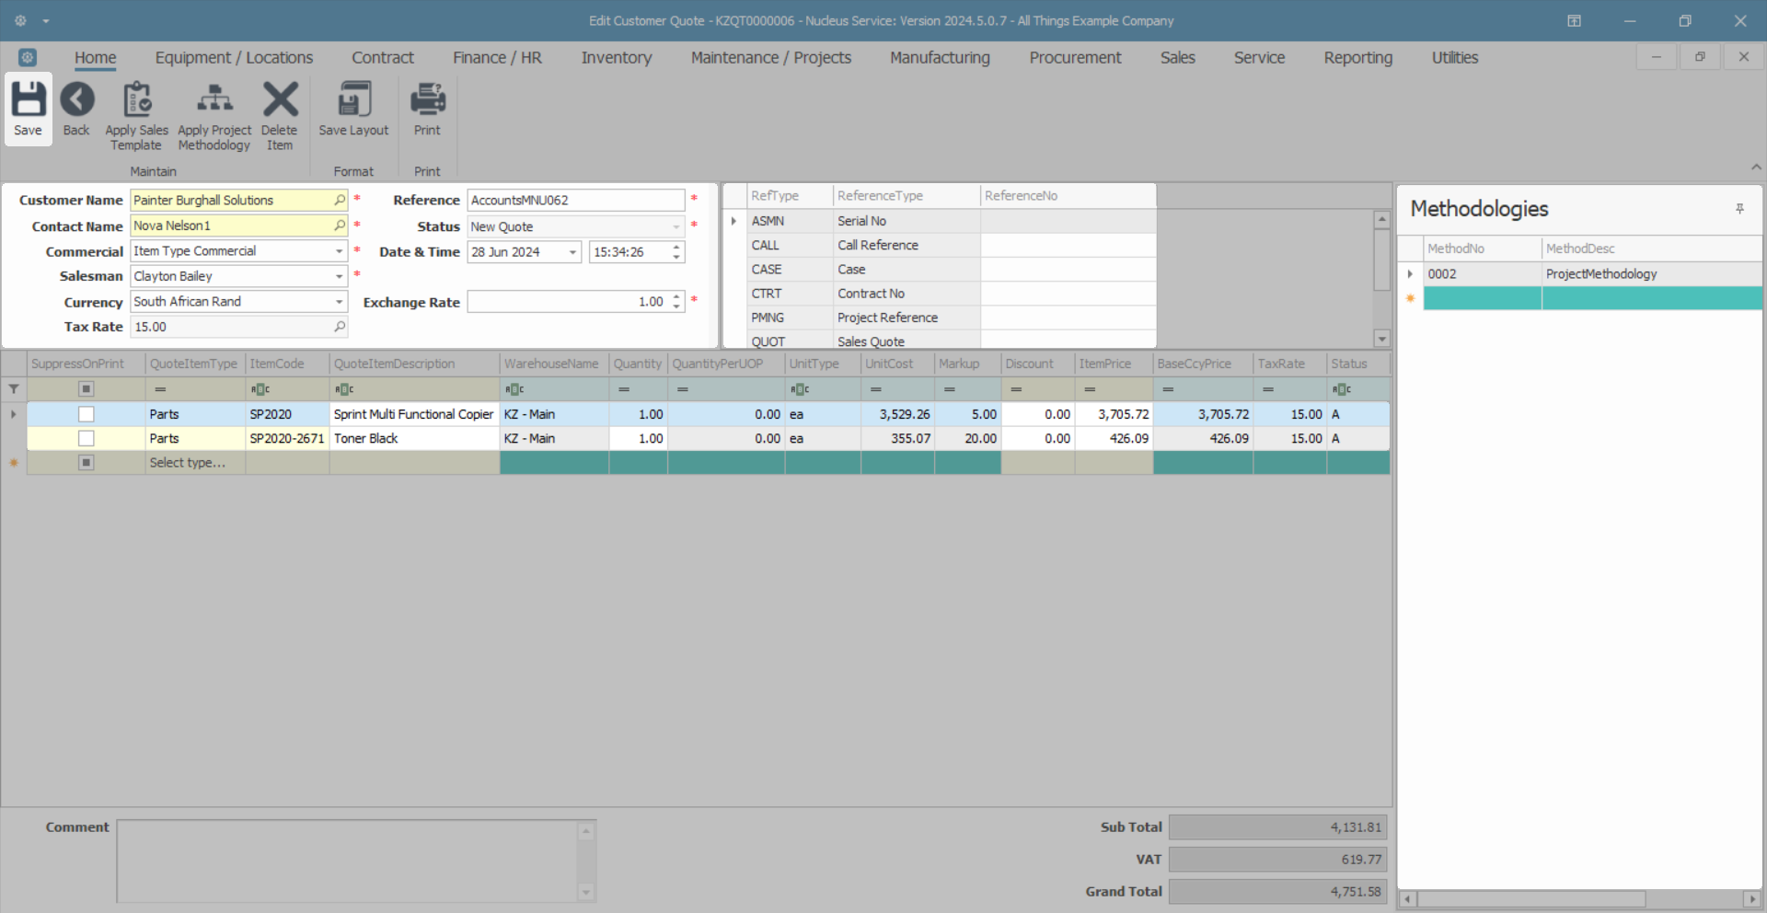Choose type in Select type... cell

coord(195,462)
